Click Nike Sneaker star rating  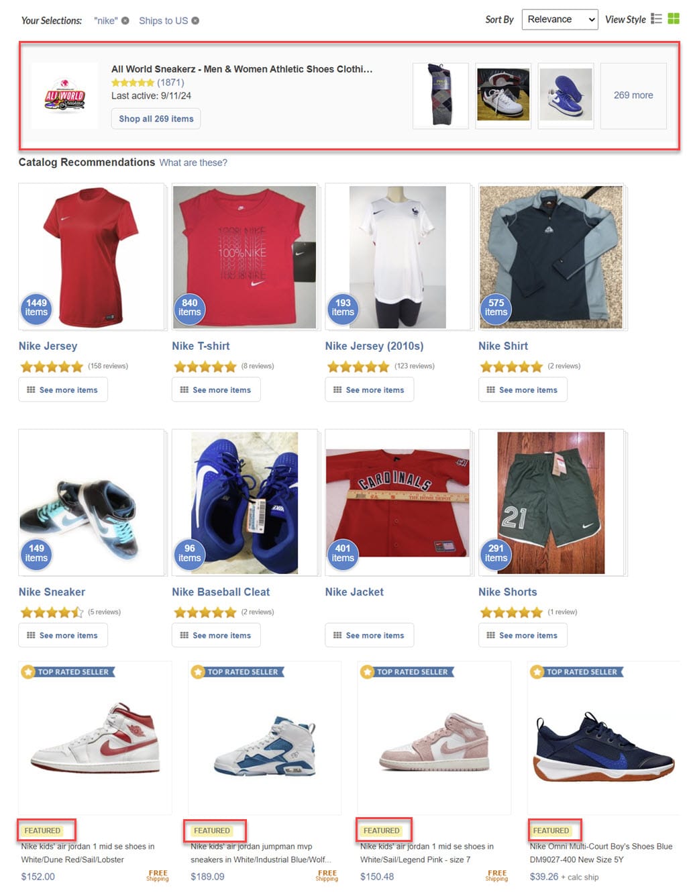[52, 612]
